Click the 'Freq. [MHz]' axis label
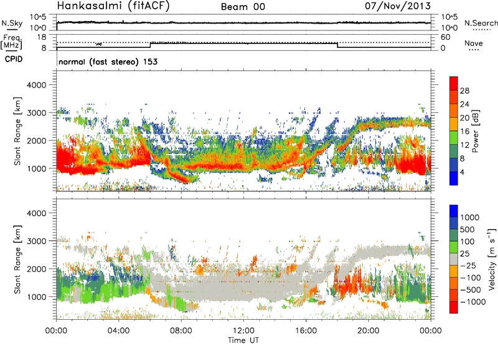The width and height of the screenshot is (498, 344). pyautogui.click(x=11, y=42)
